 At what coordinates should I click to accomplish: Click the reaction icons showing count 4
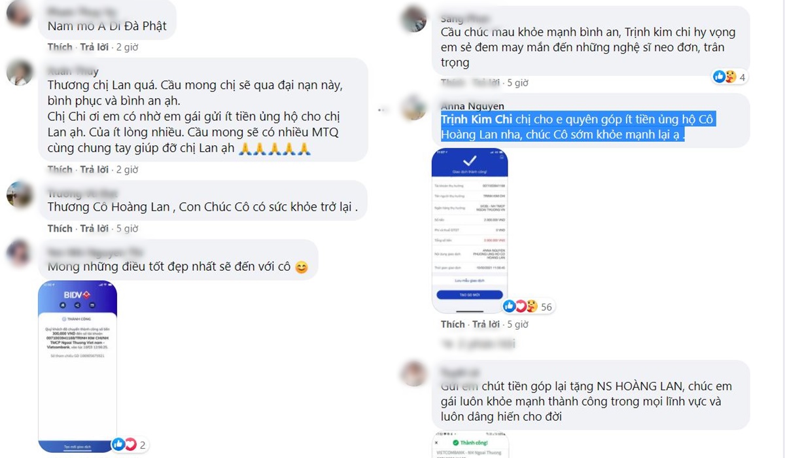[725, 77]
